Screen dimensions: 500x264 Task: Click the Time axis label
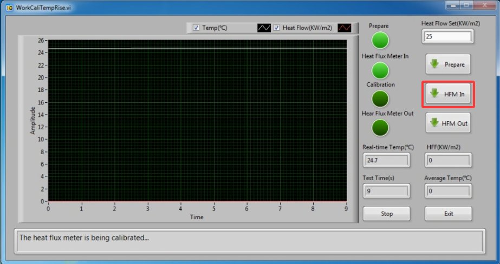(197, 217)
